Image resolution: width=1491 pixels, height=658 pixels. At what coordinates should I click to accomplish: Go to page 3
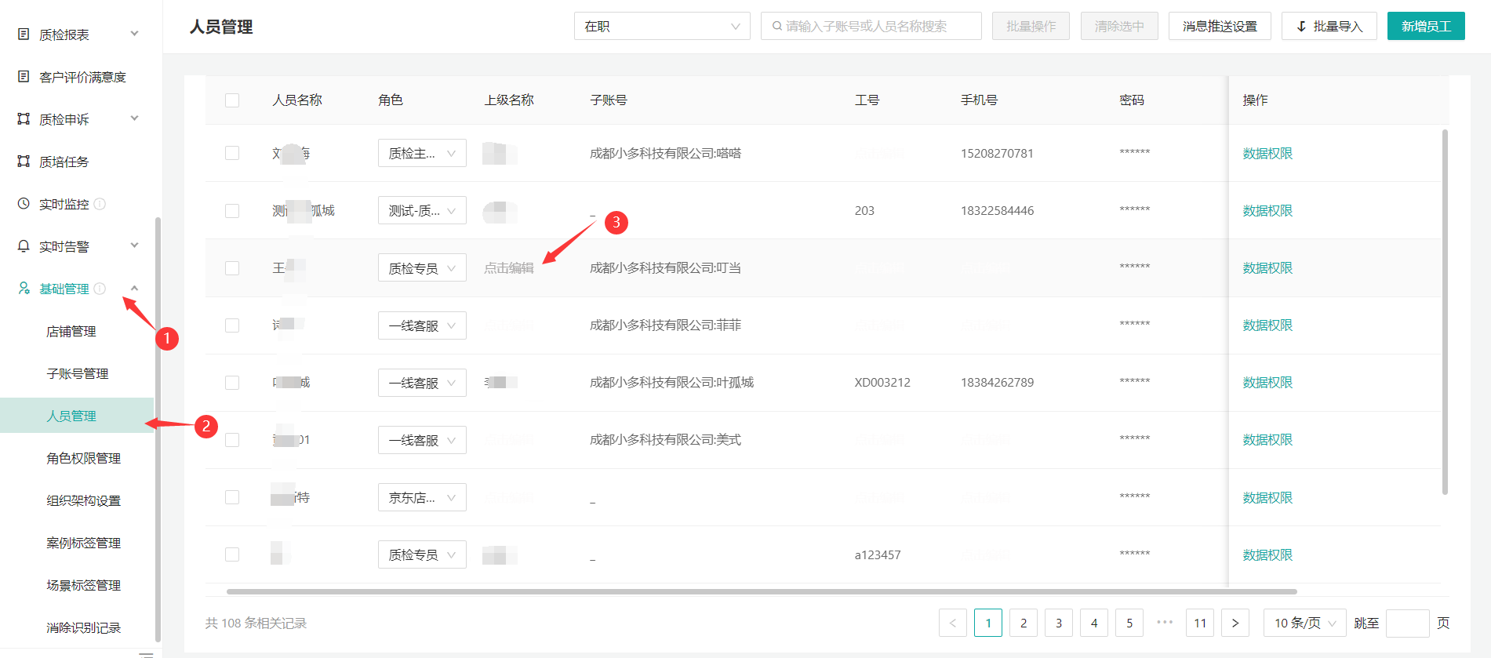(1059, 623)
